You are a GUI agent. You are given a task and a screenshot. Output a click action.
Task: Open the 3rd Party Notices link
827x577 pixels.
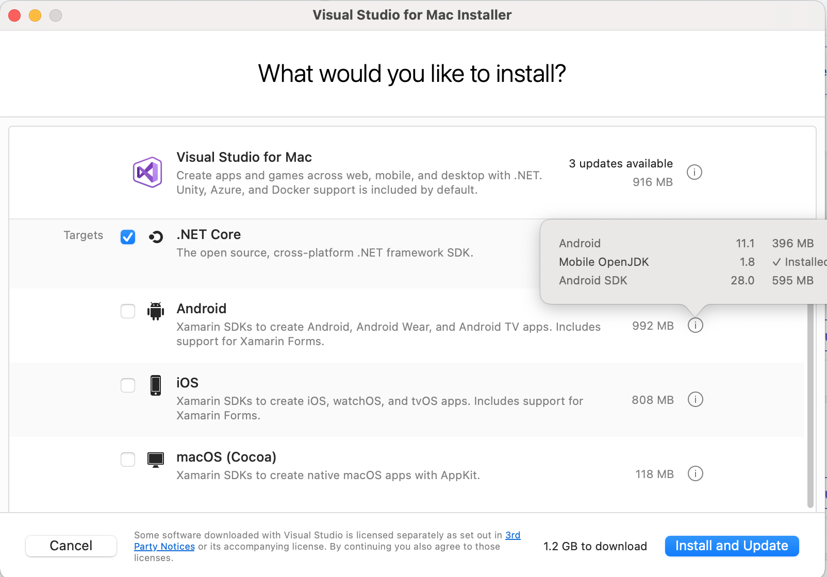tap(164, 546)
